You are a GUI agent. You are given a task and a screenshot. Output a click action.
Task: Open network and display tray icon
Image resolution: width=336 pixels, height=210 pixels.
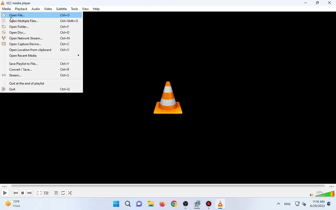tap(297, 204)
